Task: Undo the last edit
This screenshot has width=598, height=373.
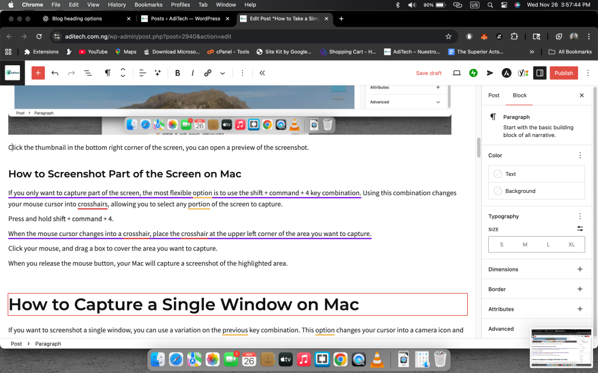Action: coord(55,73)
